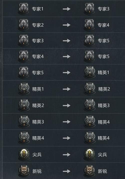Select the 专家5 source label before the 精英1 result
This screenshot has height=179, width=125.
38,72
